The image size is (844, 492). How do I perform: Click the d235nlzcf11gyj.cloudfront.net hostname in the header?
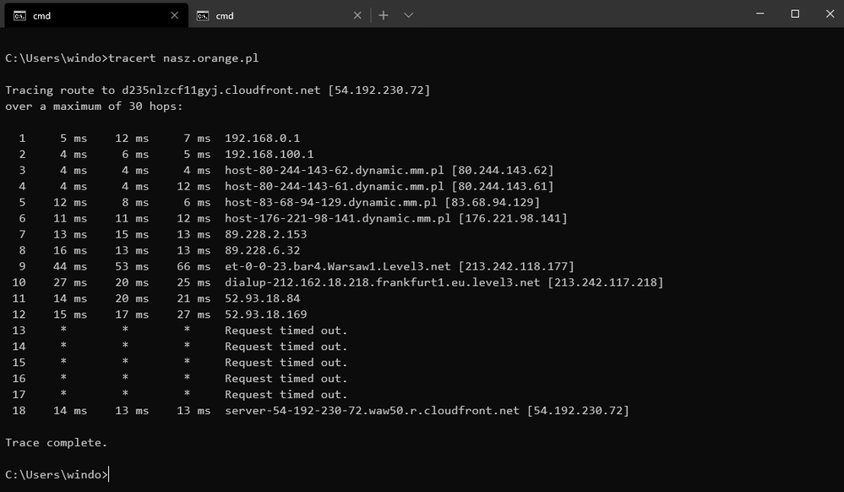(x=222, y=90)
